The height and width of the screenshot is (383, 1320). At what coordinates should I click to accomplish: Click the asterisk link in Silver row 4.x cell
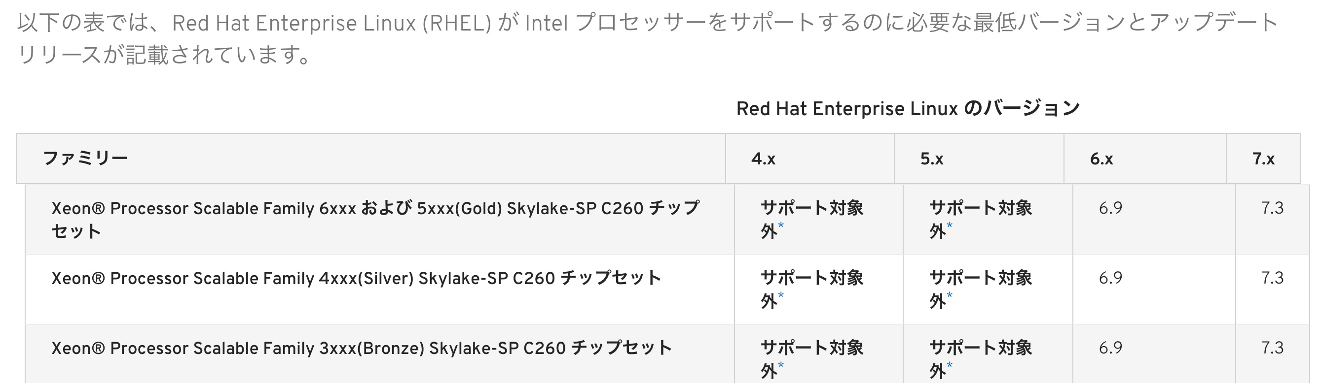point(780,295)
